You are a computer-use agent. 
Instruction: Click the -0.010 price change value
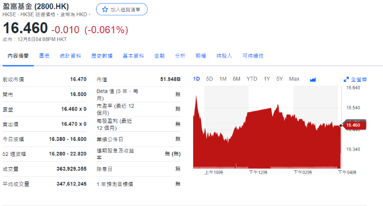(x=65, y=30)
